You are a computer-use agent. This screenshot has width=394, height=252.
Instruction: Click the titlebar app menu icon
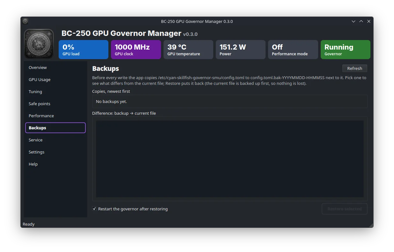pyautogui.click(x=25, y=21)
